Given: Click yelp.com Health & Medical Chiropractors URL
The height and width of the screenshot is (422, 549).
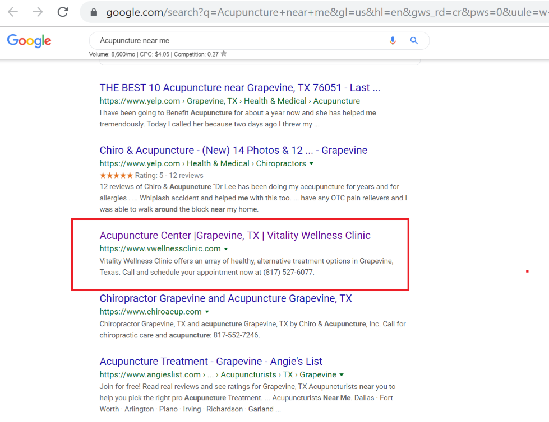Looking at the screenshot, I should pos(203,163).
